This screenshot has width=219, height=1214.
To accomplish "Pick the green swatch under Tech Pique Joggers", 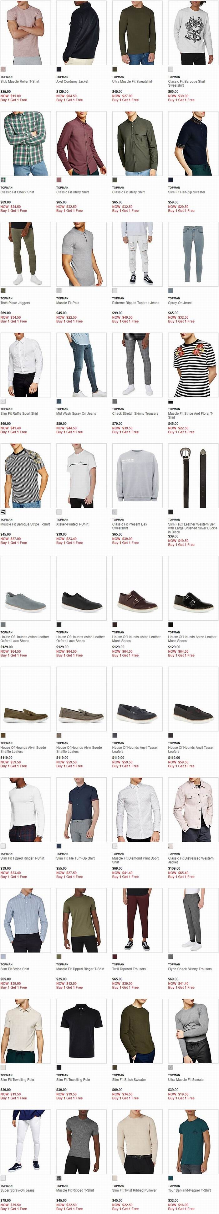I will tap(3, 291).
